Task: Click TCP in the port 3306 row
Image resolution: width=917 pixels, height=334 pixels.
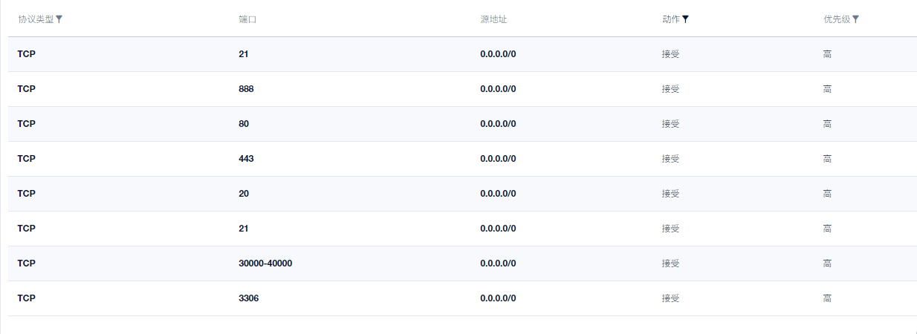Action: [x=27, y=298]
